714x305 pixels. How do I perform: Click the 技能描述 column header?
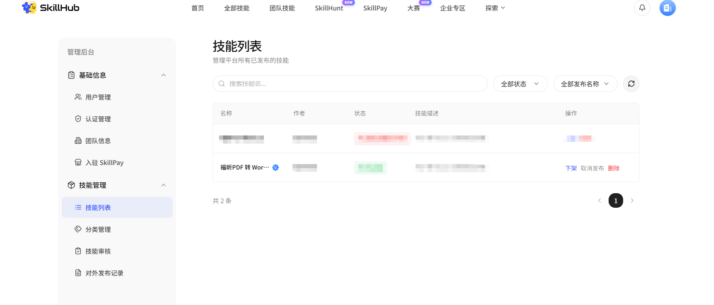pos(427,113)
